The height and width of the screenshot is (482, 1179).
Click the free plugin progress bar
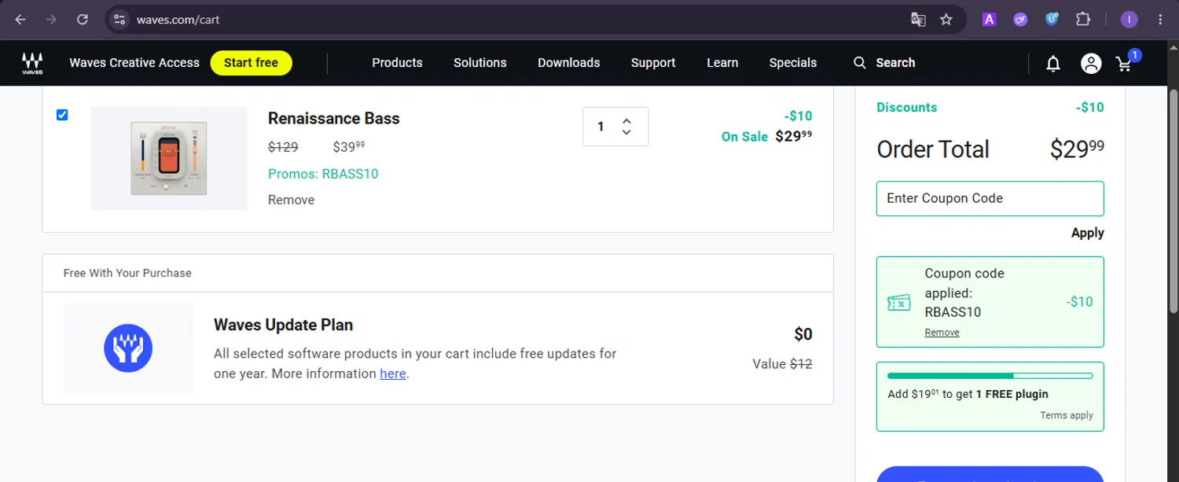[990, 376]
